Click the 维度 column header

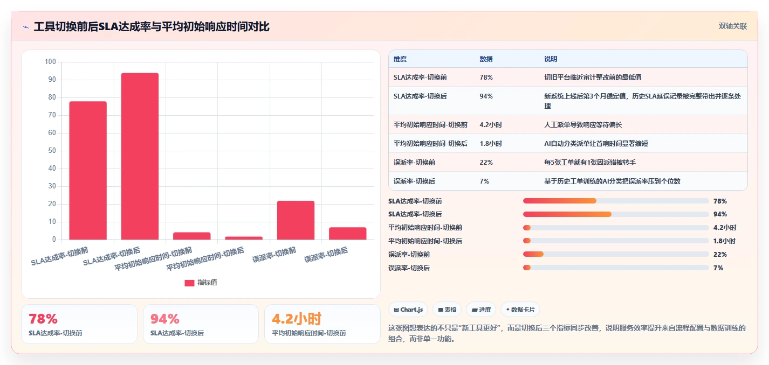pos(400,59)
